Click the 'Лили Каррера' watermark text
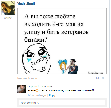The height and width of the screenshot is (108, 111). (x=96, y=73)
